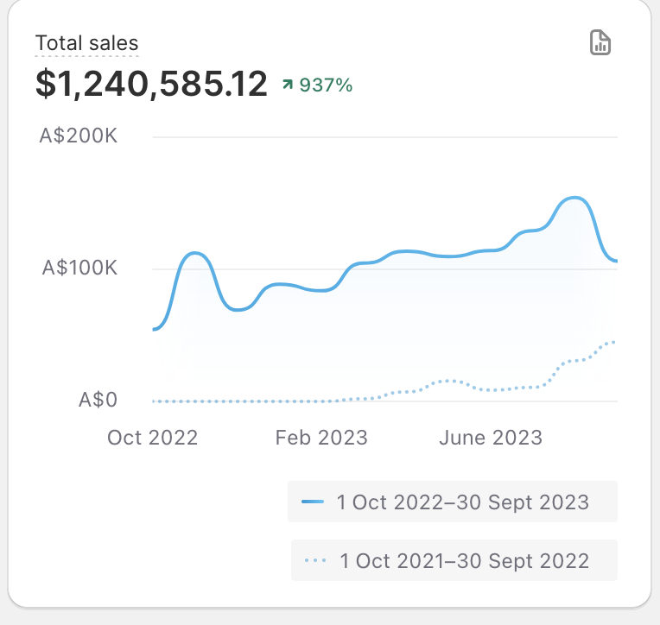Click the green upward trend arrow
Image resolution: width=660 pixels, height=625 pixels.
coord(288,85)
